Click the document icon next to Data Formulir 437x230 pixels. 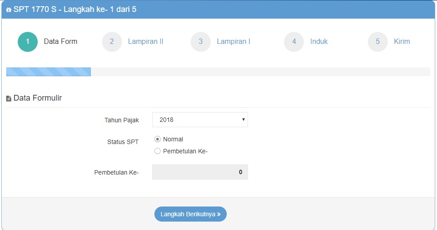(9, 98)
